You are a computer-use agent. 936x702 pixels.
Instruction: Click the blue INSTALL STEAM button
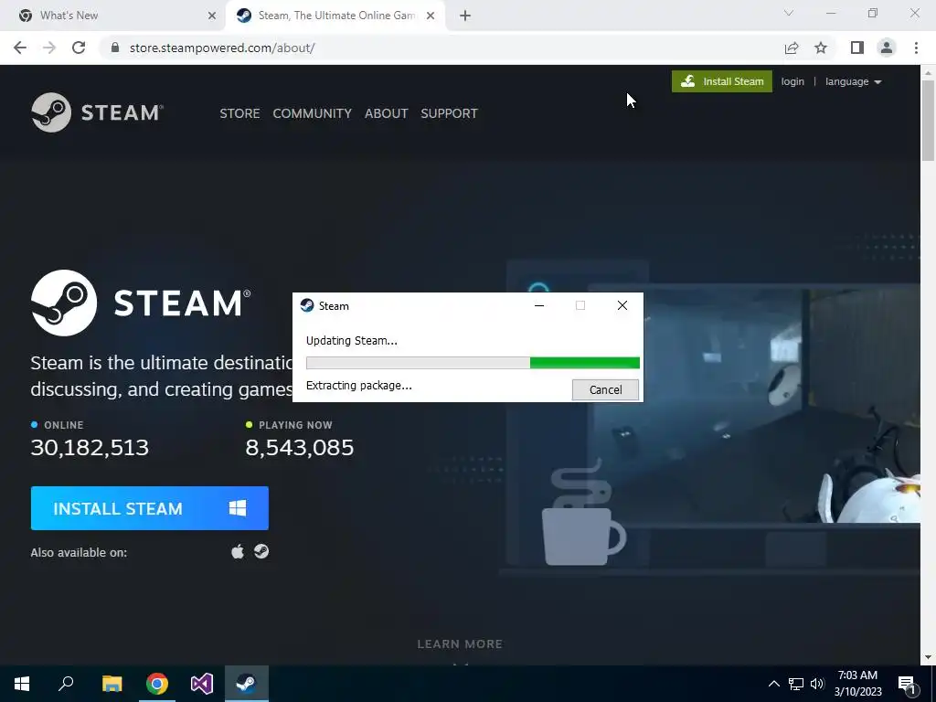150,508
